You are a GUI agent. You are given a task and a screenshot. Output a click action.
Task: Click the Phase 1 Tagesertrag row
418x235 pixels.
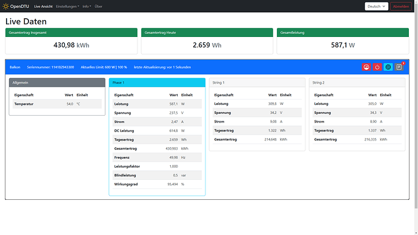pyautogui.click(x=157, y=140)
